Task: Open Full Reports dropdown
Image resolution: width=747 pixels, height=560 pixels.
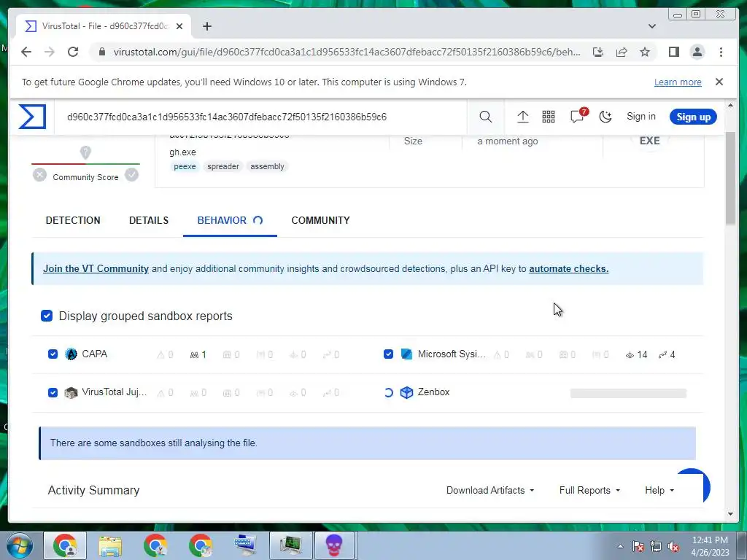Action: click(589, 490)
